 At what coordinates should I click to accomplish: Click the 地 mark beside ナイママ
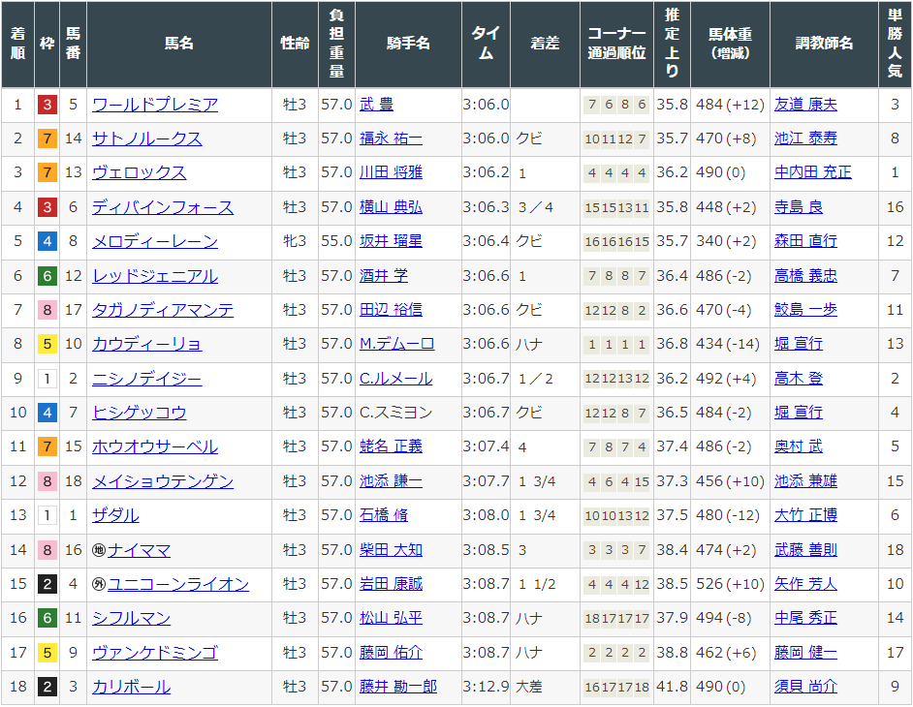coord(99,550)
